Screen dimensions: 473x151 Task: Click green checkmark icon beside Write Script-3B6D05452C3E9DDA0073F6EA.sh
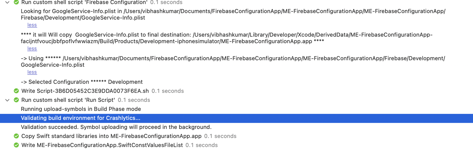[16, 91]
